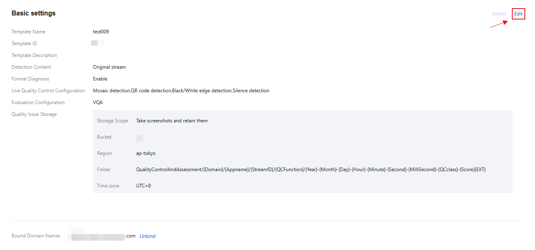Click the Original stream detection content value
This screenshot has height=250, width=535.
click(x=109, y=67)
